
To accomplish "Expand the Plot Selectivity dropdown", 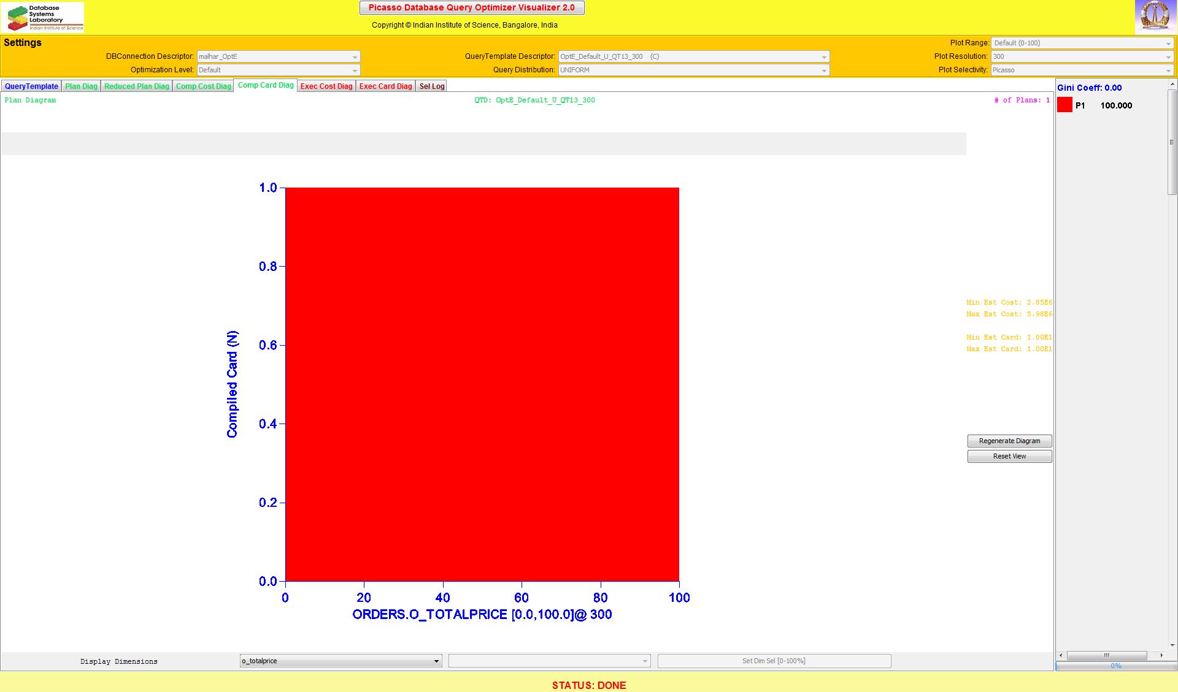I will (x=1082, y=70).
